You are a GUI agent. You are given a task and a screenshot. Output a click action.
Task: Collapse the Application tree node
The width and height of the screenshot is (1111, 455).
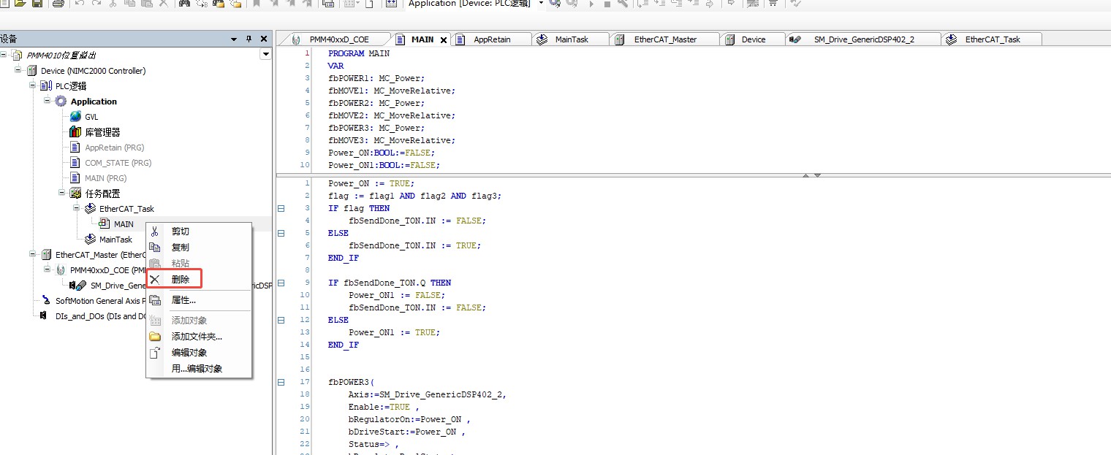tap(48, 102)
